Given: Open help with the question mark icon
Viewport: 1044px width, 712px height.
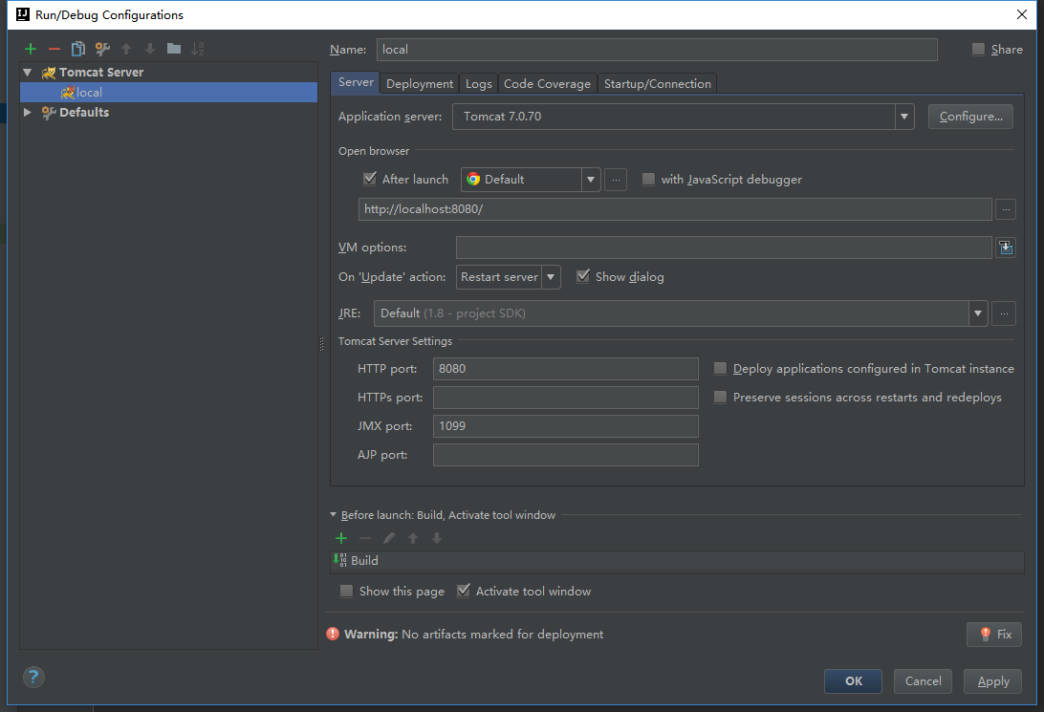Looking at the screenshot, I should click(x=33, y=678).
